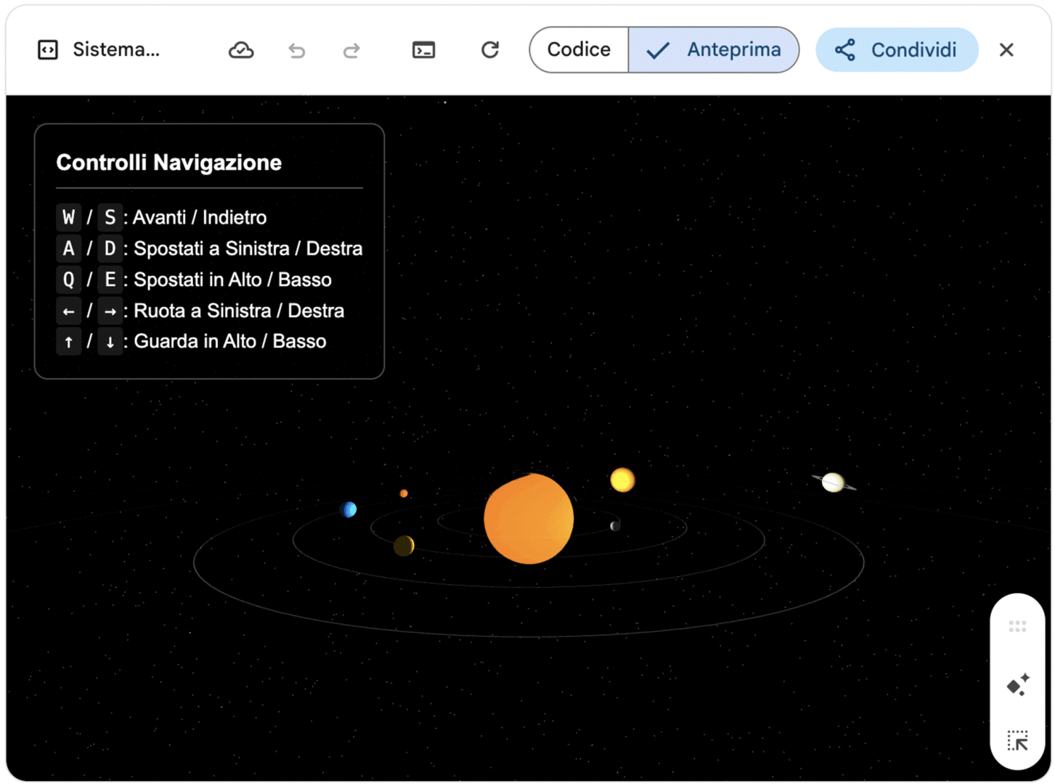
Task: Grab the six-dot drag handle
Action: click(x=1017, y=626)
